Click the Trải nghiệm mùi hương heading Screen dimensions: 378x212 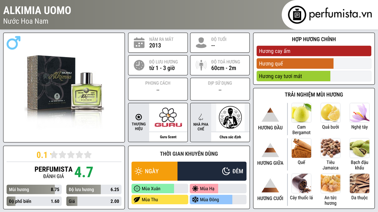point(314,95)
